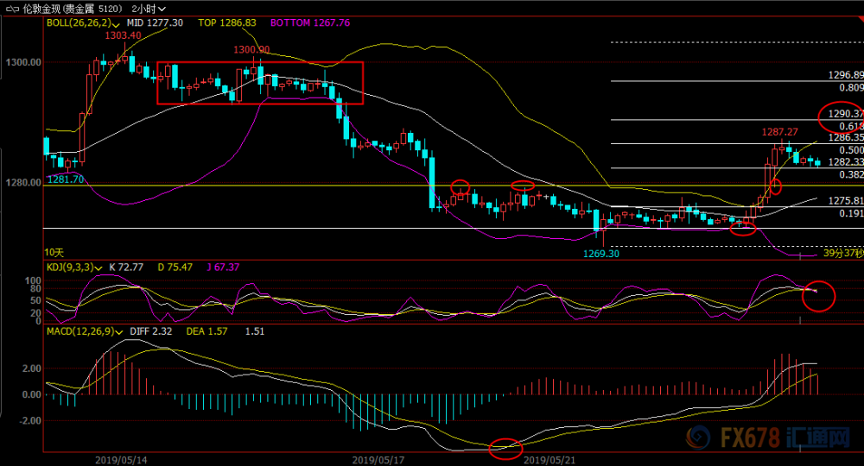This screenshot has height=466, width=864.
Task: Select the 1275.81 Fibonacci level price
Action: (x=846, y=201)
